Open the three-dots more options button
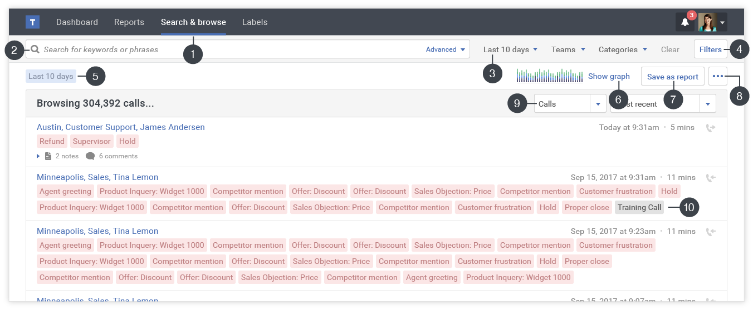753x310 pixels. point(718,76)
